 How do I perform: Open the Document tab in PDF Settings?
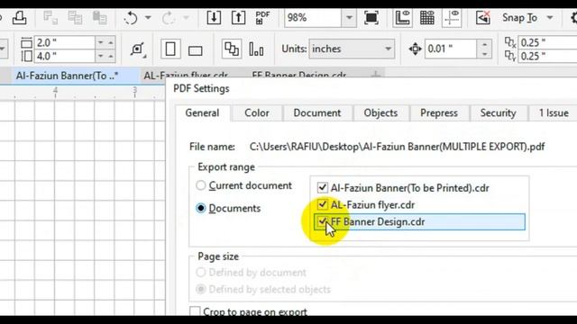click(317, 113)
